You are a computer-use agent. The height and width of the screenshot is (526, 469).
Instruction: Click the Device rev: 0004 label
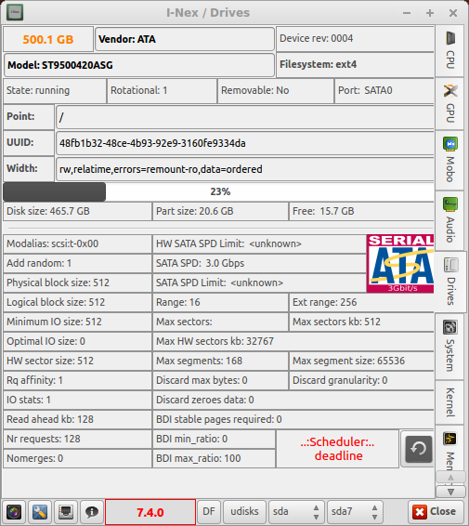pos(355,39)
